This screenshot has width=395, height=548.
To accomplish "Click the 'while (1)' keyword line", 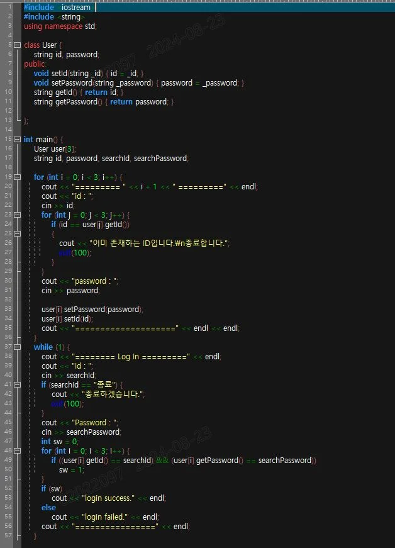I will click(52, 347).
